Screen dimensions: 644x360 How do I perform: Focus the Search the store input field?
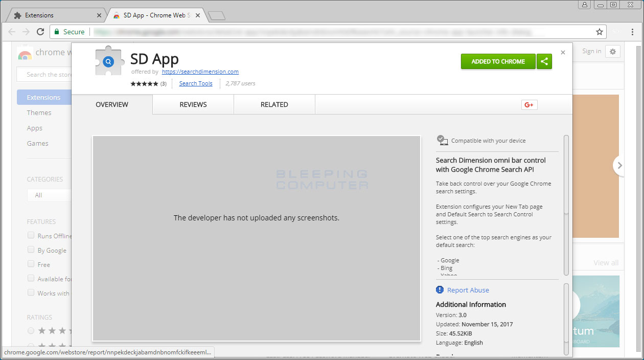point(44,75)
